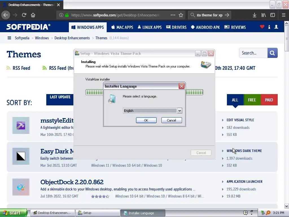Open the Softpedia info icon
The height and width of the screenshot is (217, 289).
(x=269, y=27)
